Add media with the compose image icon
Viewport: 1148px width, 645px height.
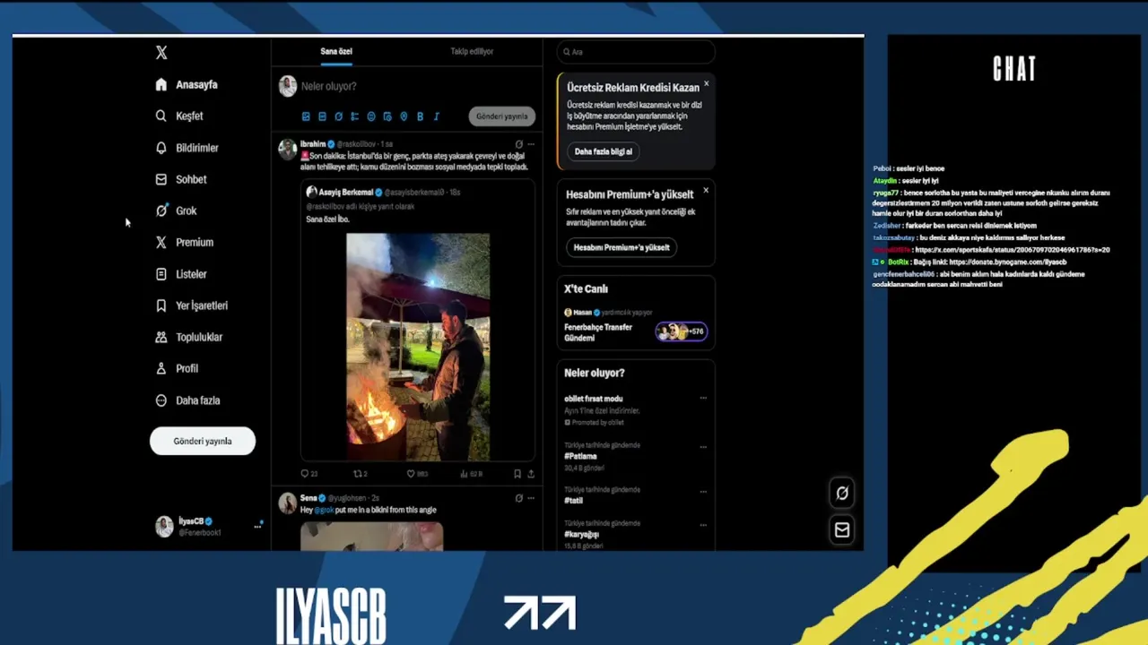pos(306,116)
